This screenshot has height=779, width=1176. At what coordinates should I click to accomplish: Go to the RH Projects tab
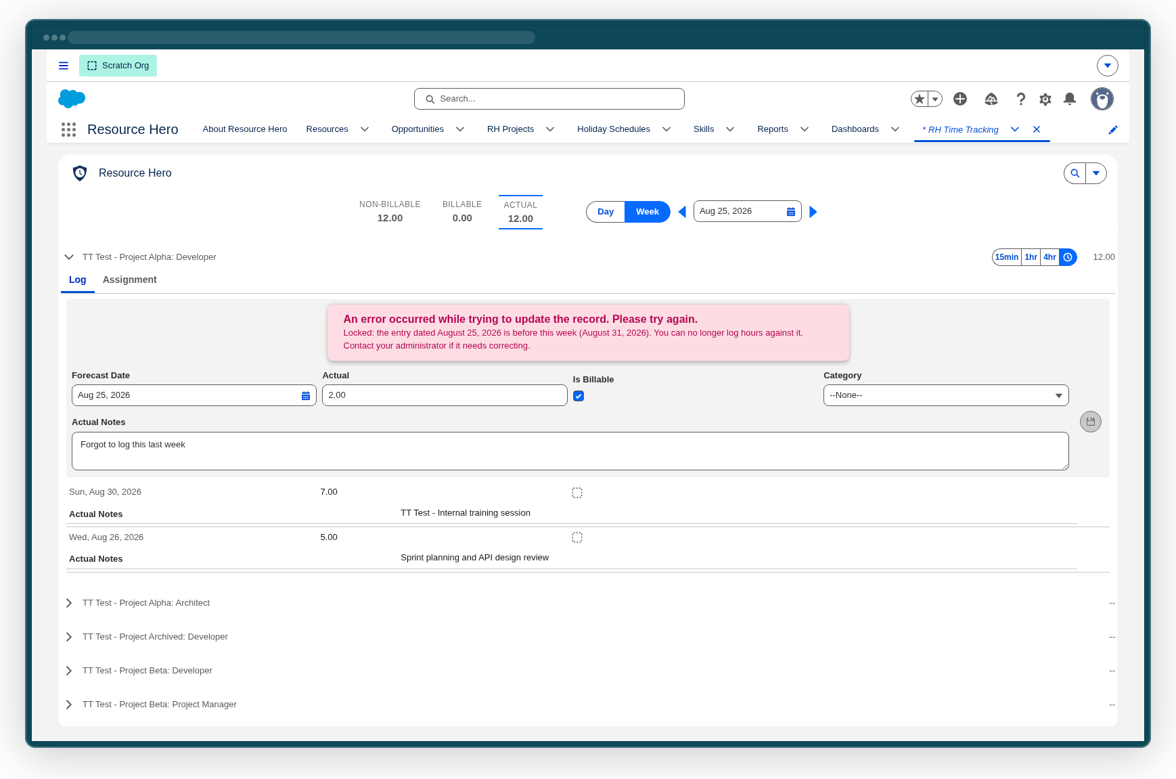coord(510,129)
